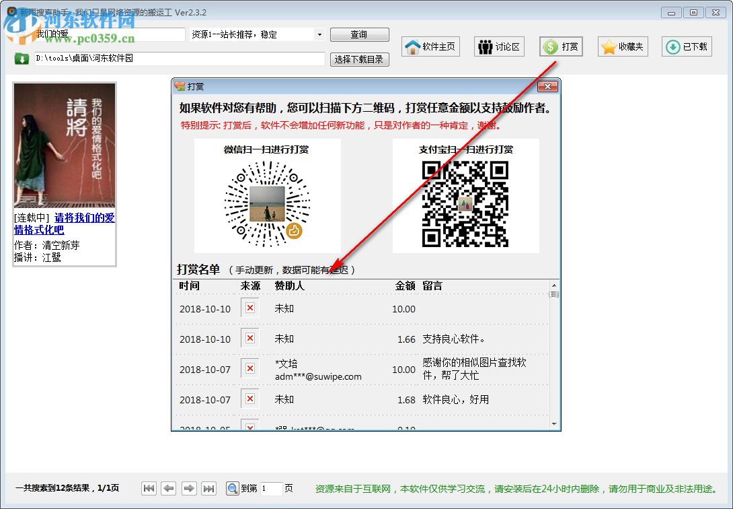
Task: Expand the 资源1 source dropdown
Action: (x=319, y=34)
